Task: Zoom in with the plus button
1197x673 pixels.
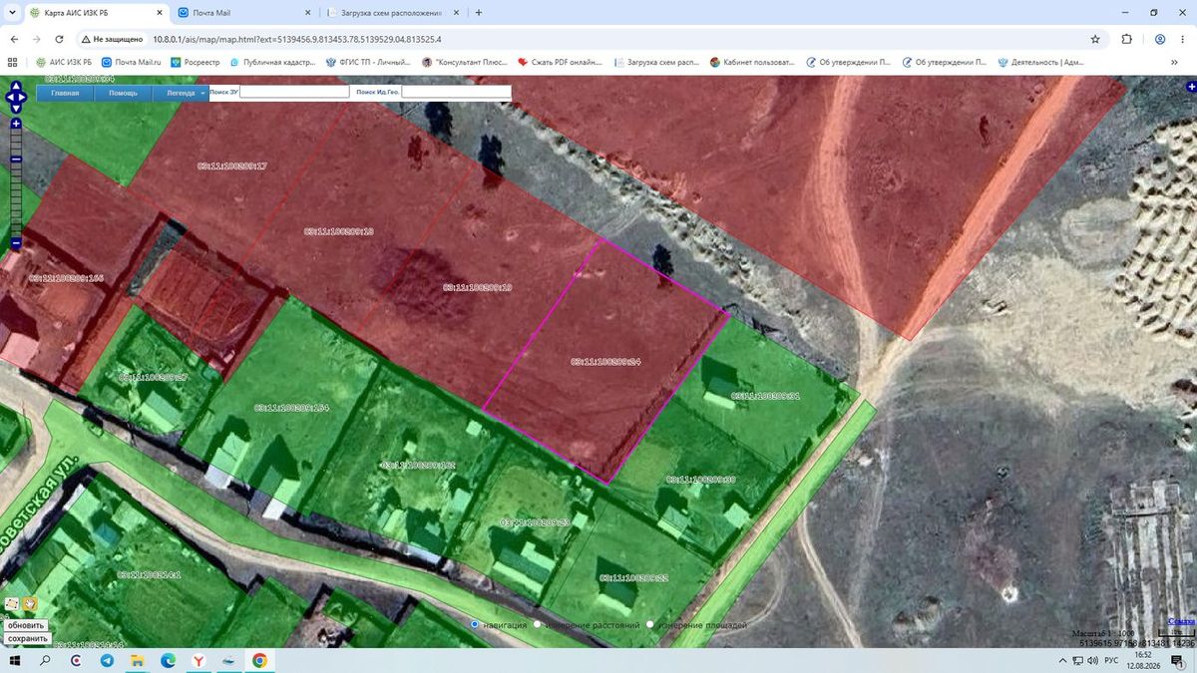Action: pyautogui.click(x=16, y=124)
